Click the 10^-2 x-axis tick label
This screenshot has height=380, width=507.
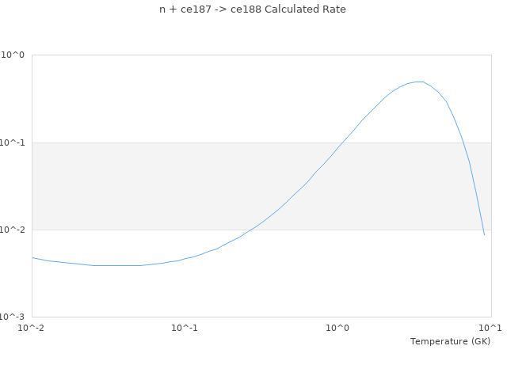tap(32, 328)
